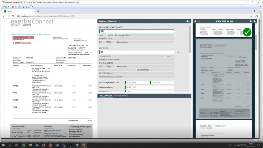The image size is (263, 148).
Task: Click the magnifier icon in Kreditor field
Action: (102, 52)
